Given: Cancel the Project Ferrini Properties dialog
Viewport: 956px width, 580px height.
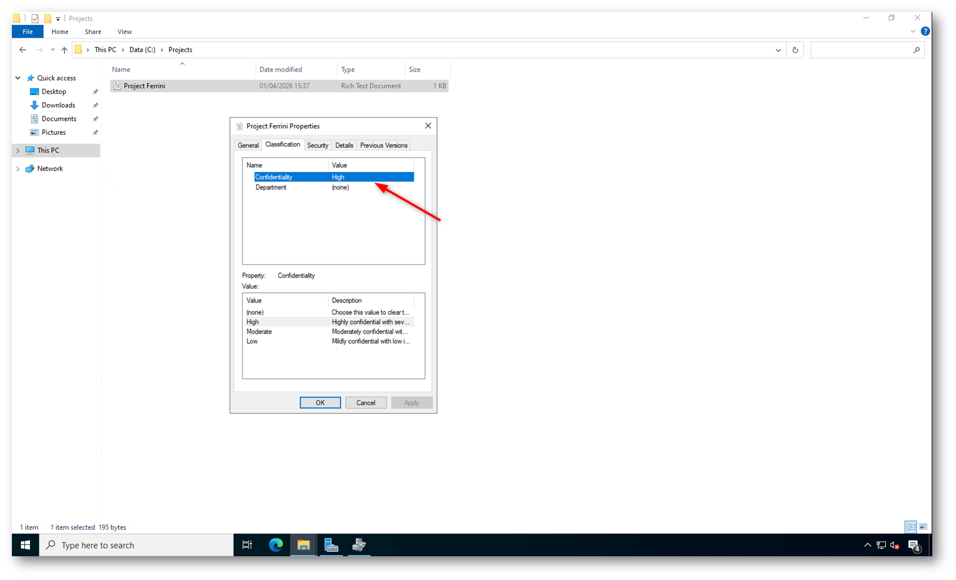Looking at the screenshot, I should coord(366,402).
